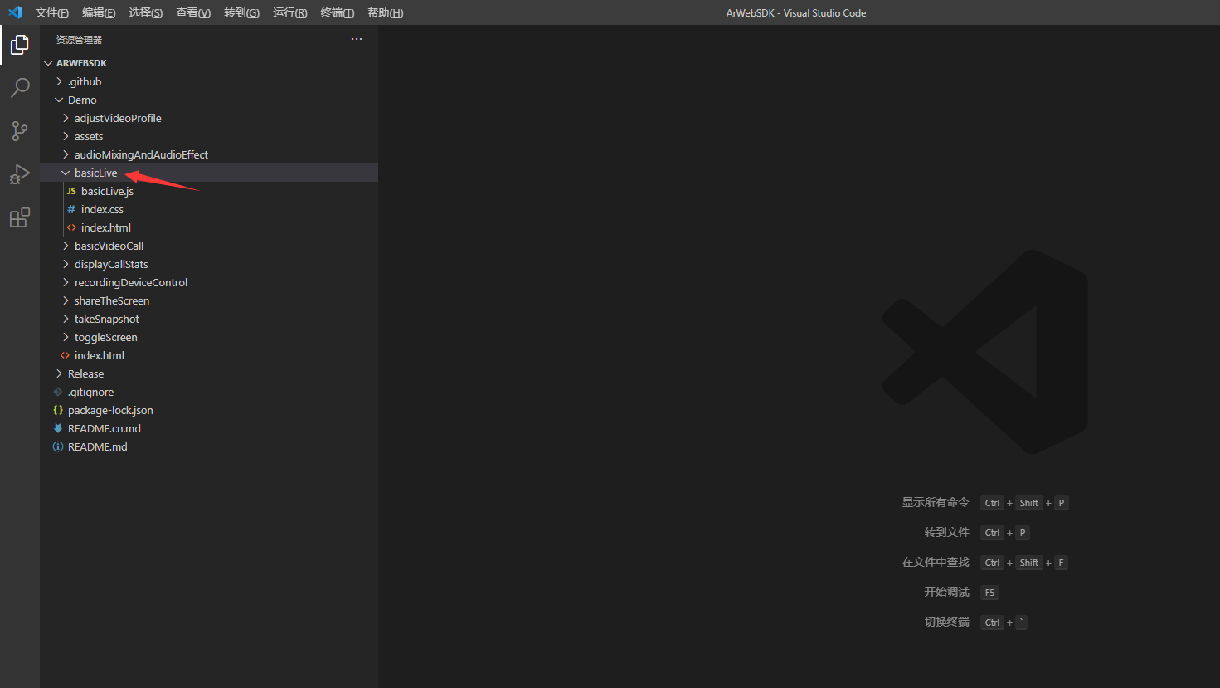Click the JSON braces icon of package-lock.json
The height and width of the screenshot is (688, 1220).
click(58, 410)
